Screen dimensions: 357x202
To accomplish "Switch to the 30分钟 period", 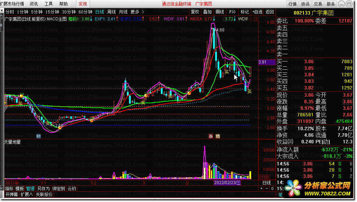I will tap(69, 12).
